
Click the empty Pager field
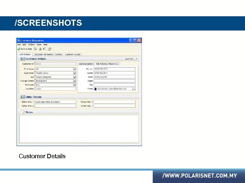114,81
